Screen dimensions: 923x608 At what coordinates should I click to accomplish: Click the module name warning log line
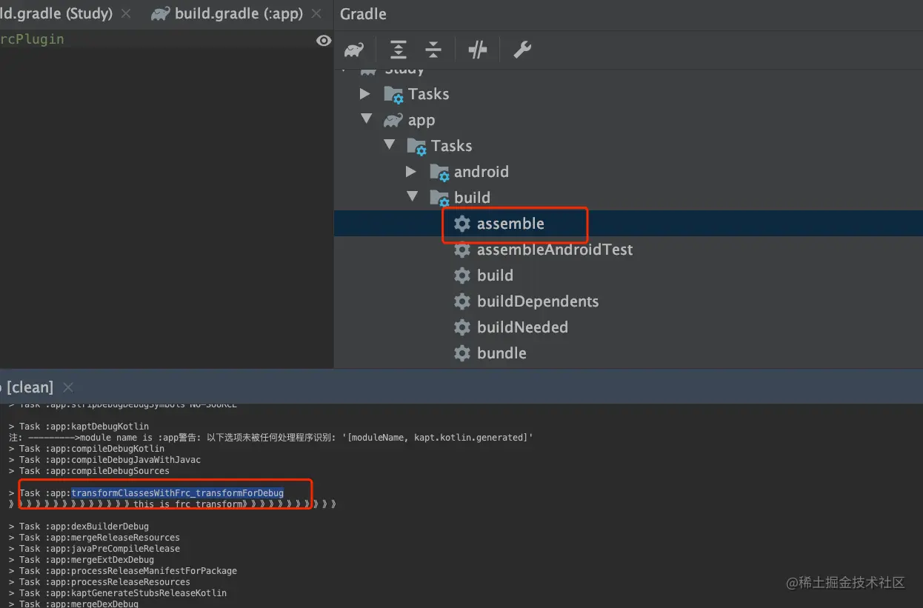click(x=271, y=438)
